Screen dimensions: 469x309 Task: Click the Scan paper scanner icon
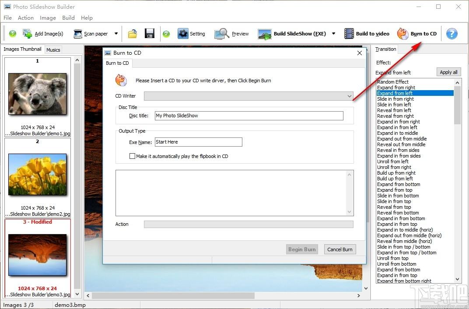point(78,34)
